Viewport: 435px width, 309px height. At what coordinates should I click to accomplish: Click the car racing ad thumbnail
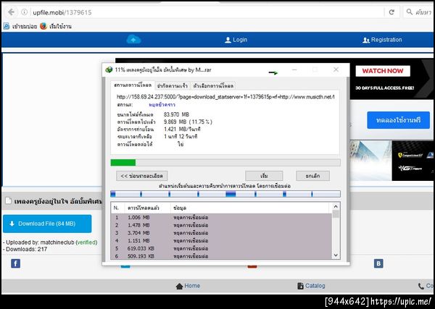[413, 161]
